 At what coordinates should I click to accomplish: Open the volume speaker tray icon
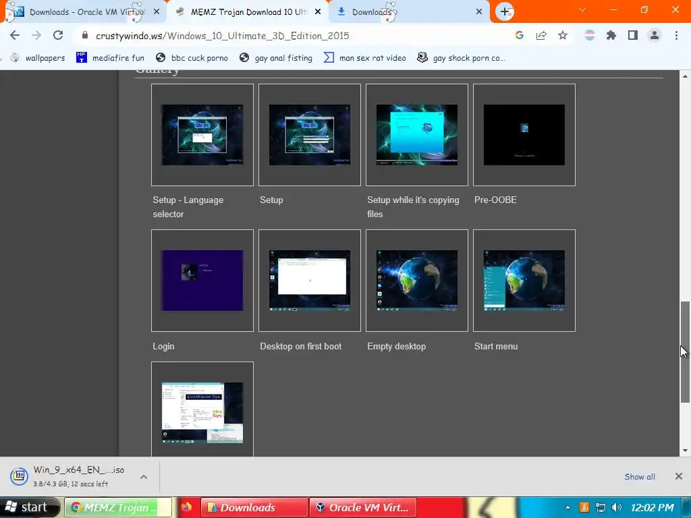pyautogui.click(x=617, y=507)
